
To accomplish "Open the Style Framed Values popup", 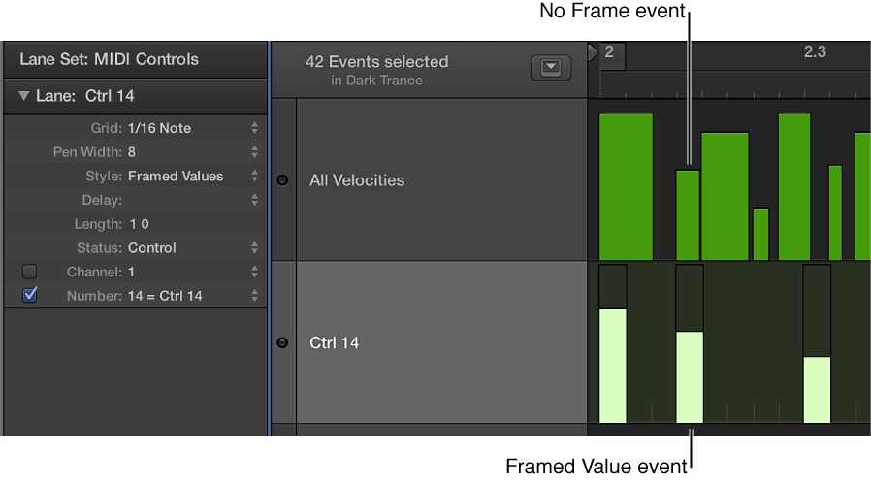I will (x=254, y=177).
